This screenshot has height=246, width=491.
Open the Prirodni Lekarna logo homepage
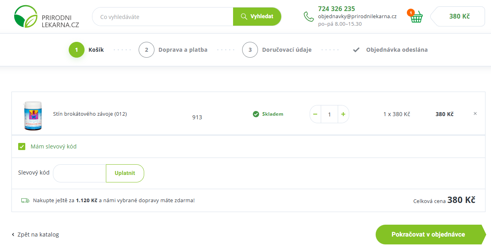47,17
